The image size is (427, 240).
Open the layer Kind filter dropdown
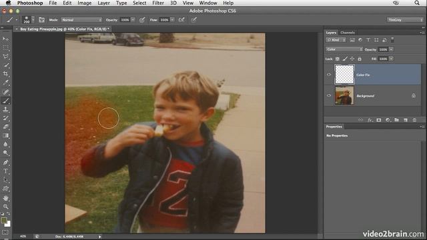(336, 40)
